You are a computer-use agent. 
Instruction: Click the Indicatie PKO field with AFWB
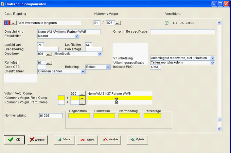(x=155, y=67)
